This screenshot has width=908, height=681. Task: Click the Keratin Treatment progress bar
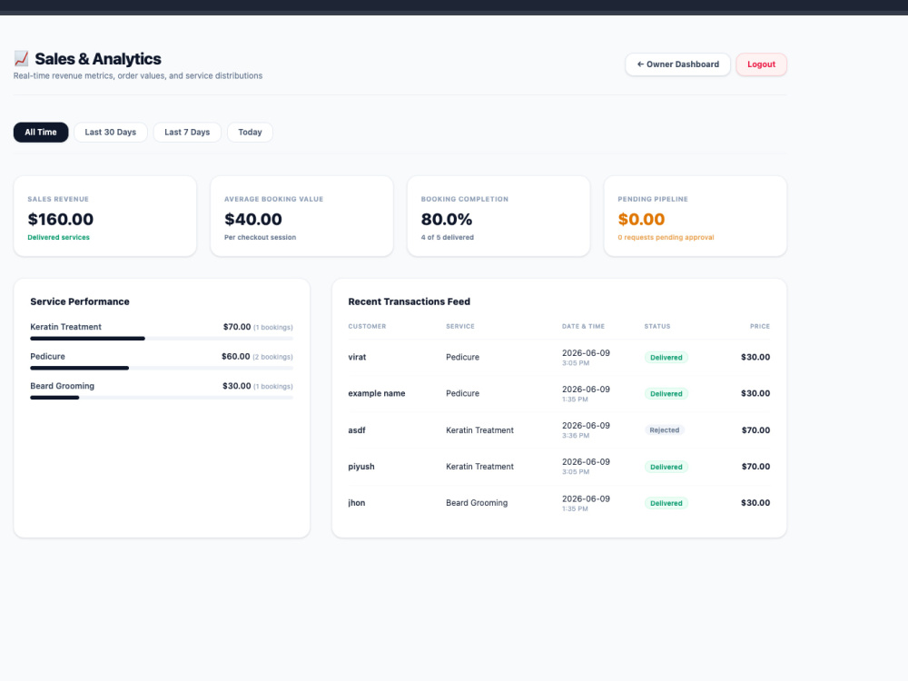(162, 338)
